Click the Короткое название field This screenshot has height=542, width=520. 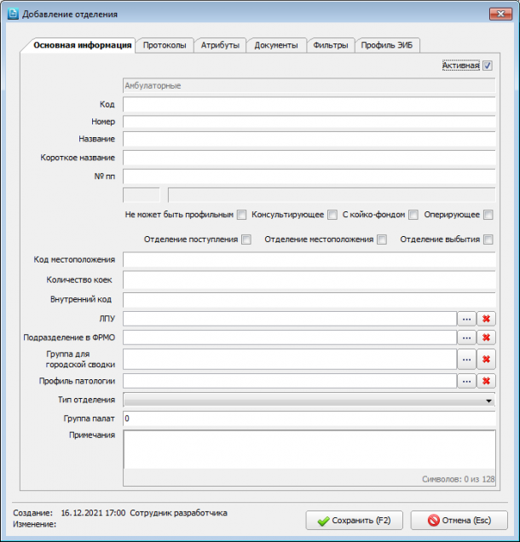point(309,158)
